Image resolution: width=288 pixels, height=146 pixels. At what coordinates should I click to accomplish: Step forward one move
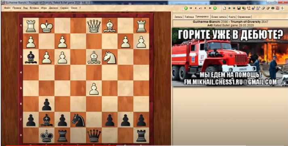pos(205,8)
